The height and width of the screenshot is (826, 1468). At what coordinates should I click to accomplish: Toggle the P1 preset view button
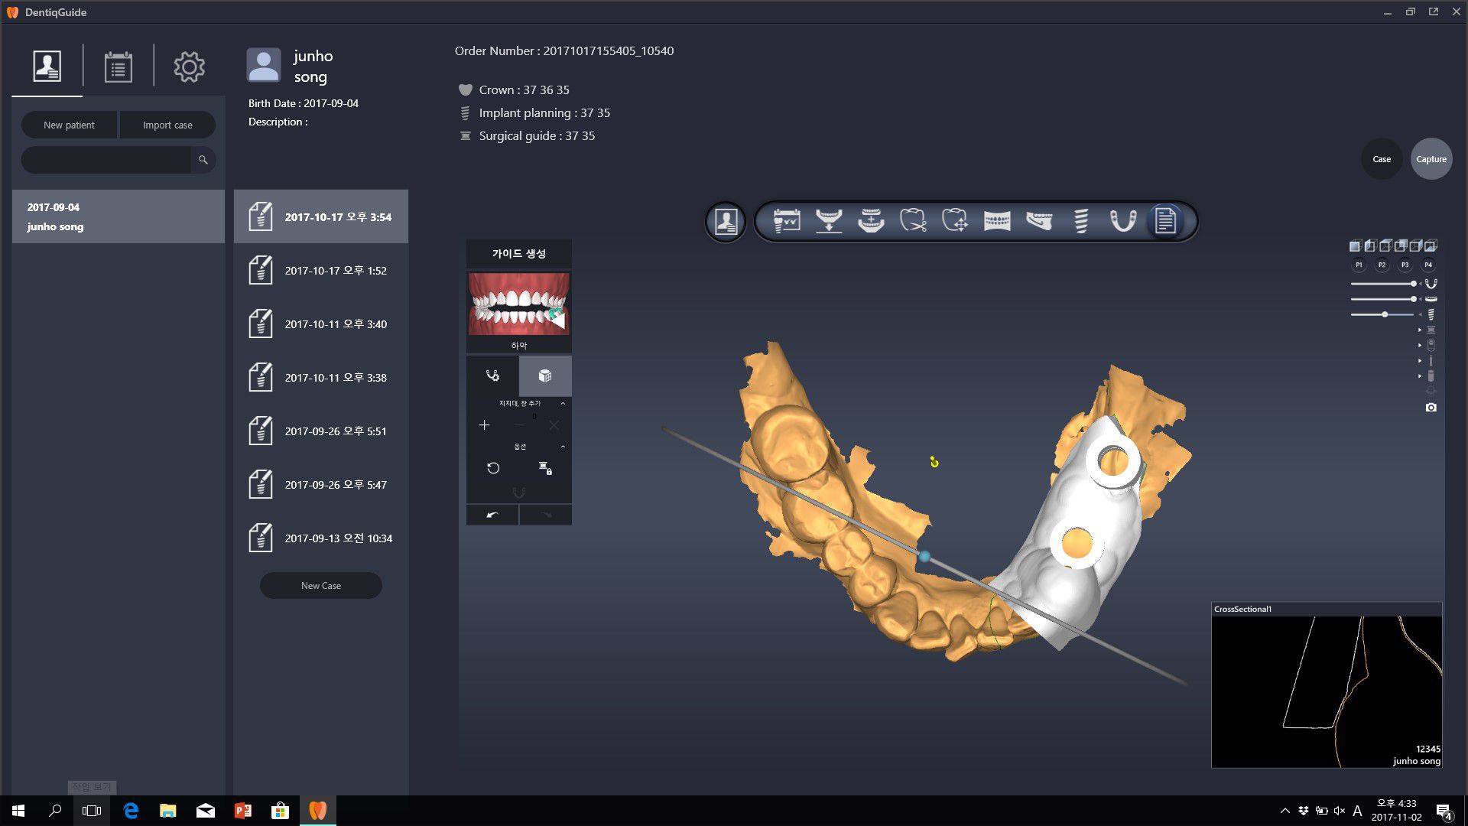coord(1359,265)
